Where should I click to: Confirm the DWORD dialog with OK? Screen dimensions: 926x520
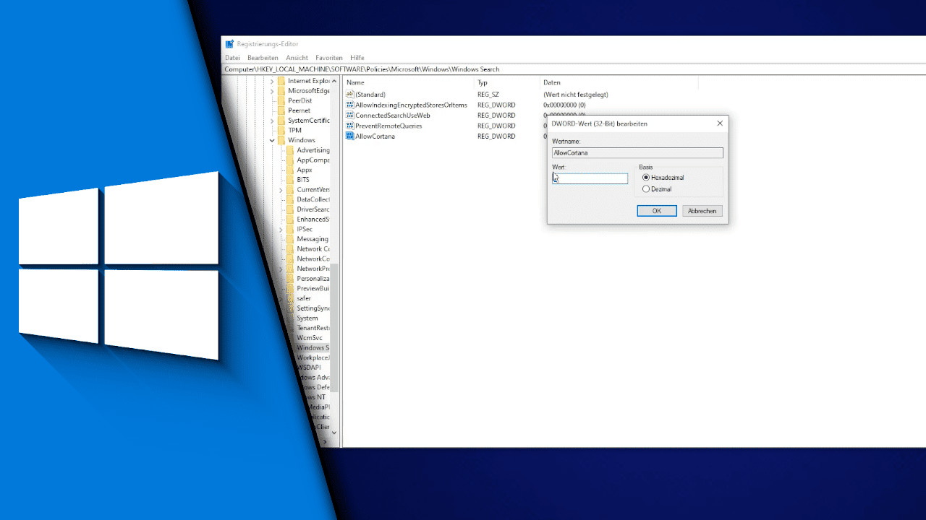[x=657, y=211]
